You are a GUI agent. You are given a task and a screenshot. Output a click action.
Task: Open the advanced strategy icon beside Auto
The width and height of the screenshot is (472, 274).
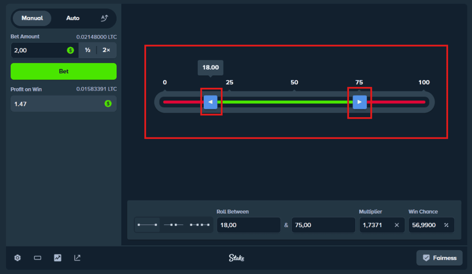(104, 18)
